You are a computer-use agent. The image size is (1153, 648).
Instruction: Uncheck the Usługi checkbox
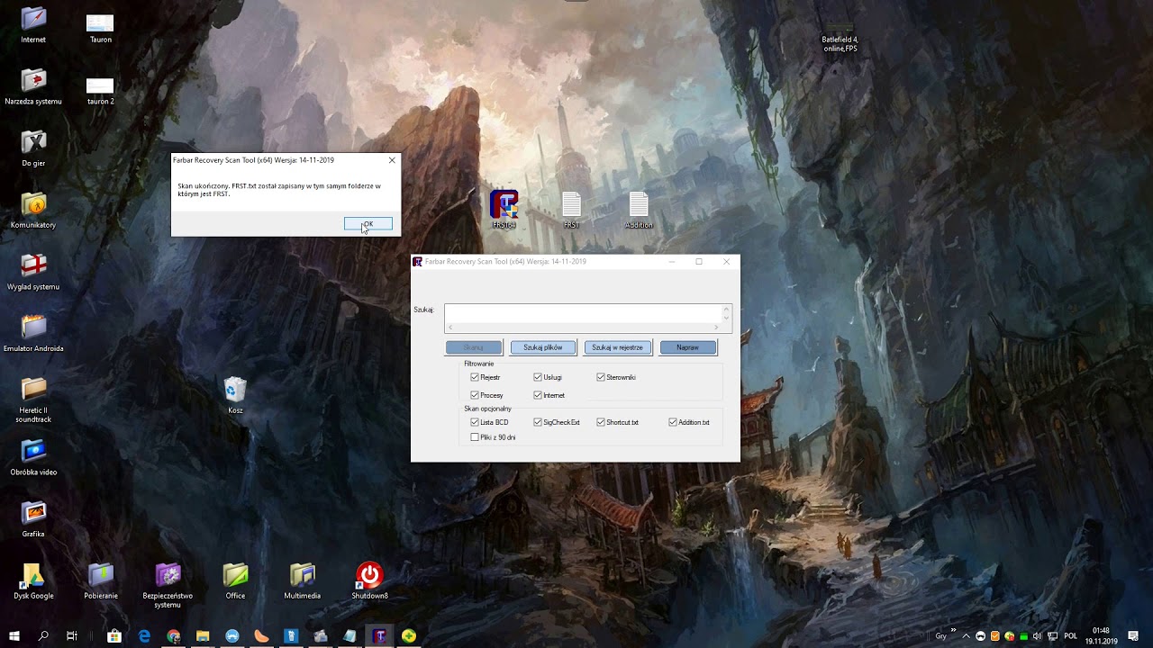[538, 377]
